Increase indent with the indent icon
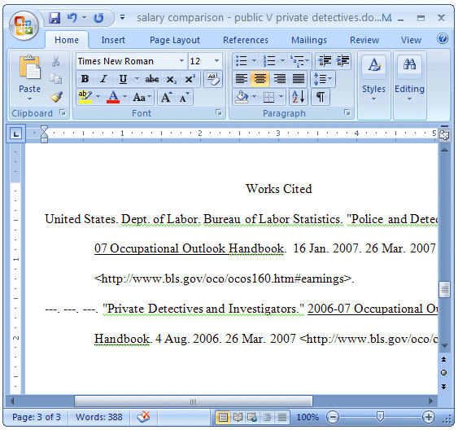This screenshot has width=458, height=430. click(x=342, y=61)
